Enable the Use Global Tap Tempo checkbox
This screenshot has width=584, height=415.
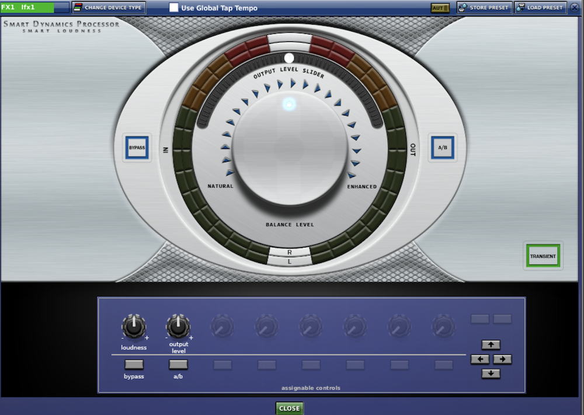[x=173, y=8]
